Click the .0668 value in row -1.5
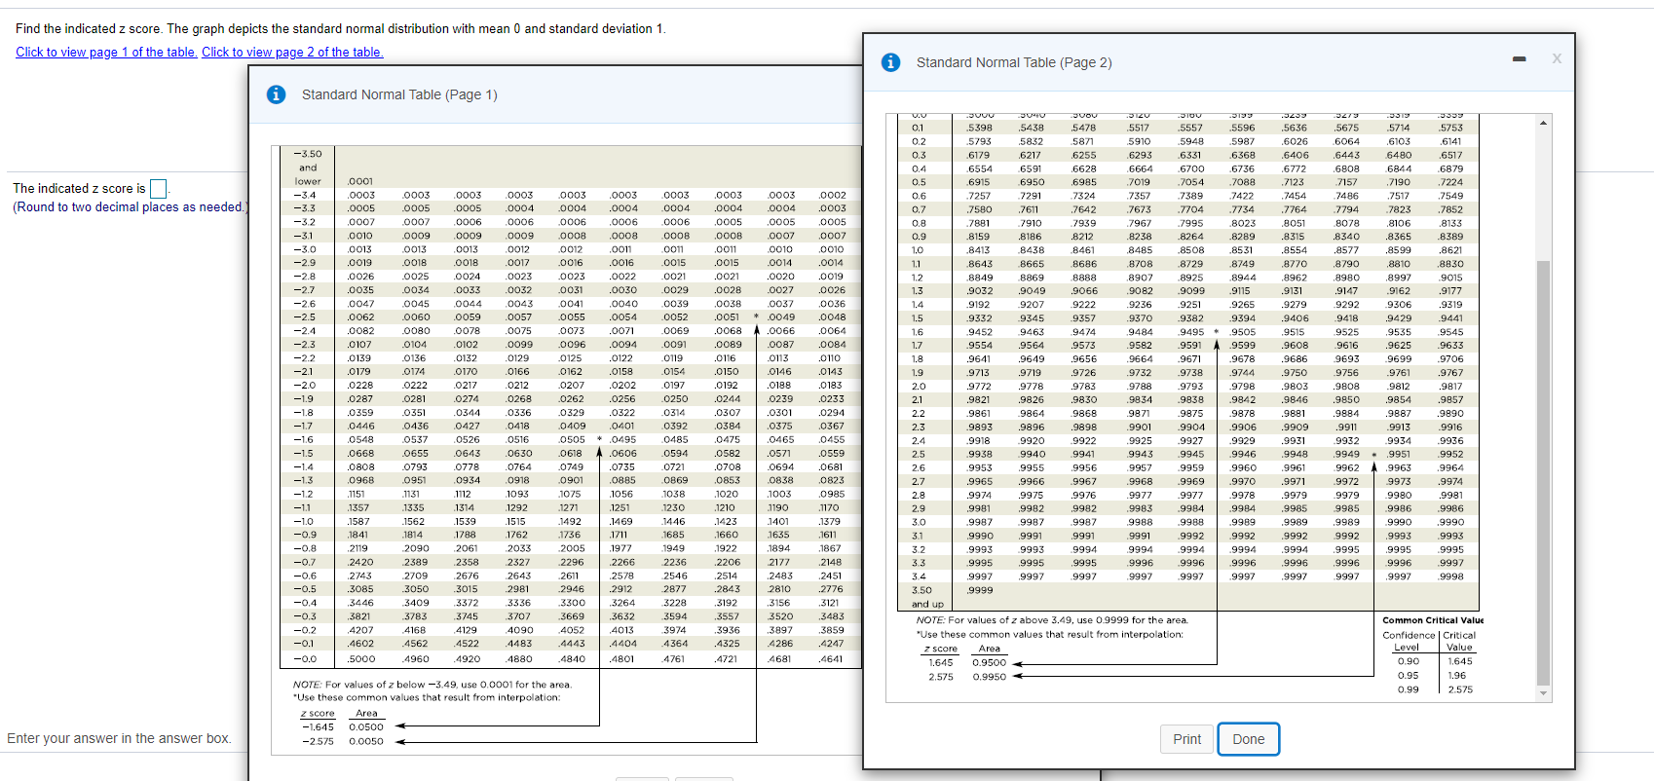Image resolution: width=1654 pixels, height=781 pixels. (360, 453)
